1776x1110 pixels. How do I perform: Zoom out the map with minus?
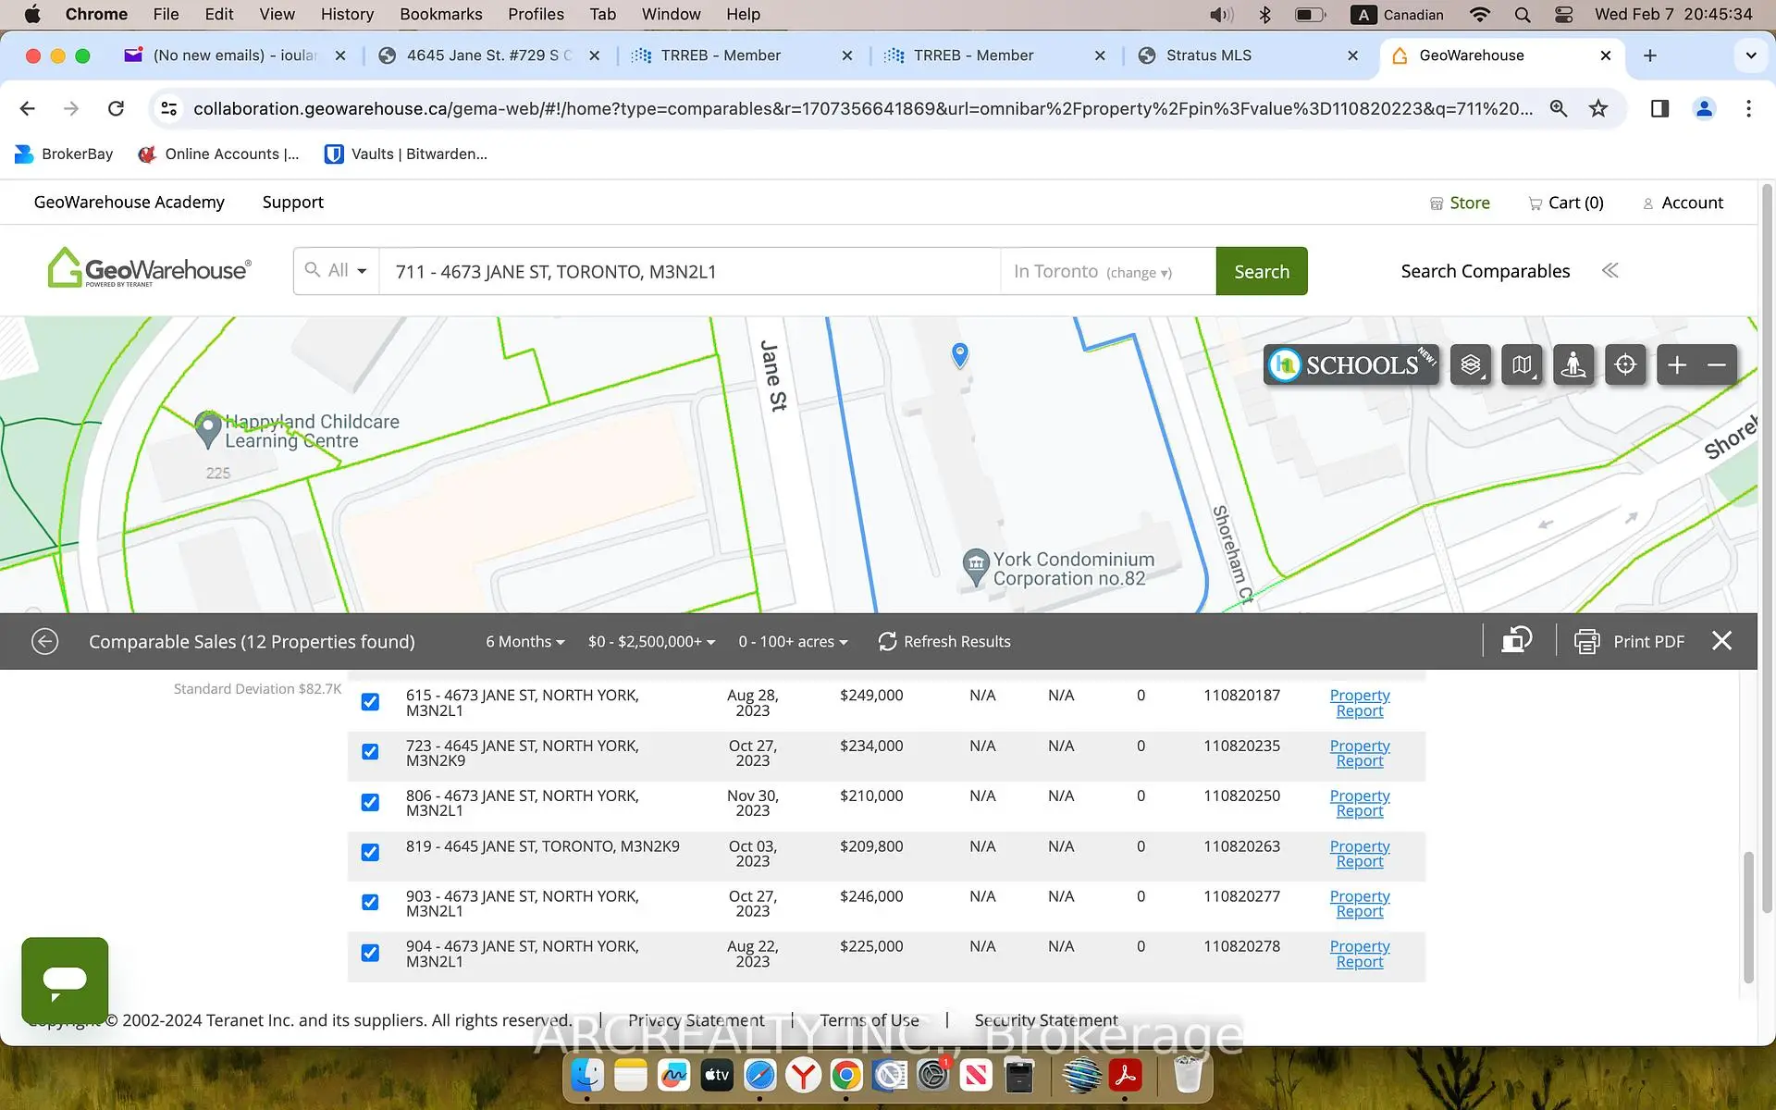(x=1717, y=365)
